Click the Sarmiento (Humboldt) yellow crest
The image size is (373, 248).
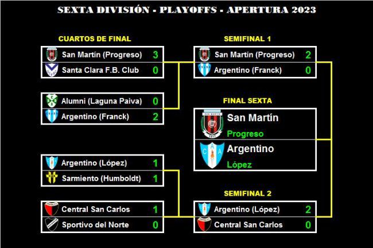(x=52, y=178)
